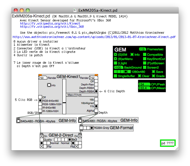190x166 pixels.
Task: Open the Wikipedia Kinect link
Action: click(x=50, y=23)
